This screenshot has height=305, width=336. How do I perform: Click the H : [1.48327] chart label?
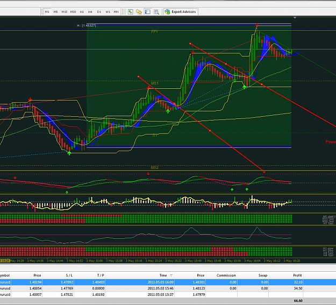[87, 25]
